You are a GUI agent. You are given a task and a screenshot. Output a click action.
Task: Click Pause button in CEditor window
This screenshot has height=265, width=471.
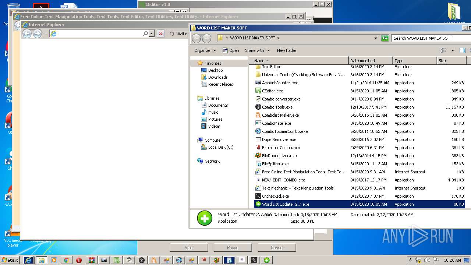233,248
